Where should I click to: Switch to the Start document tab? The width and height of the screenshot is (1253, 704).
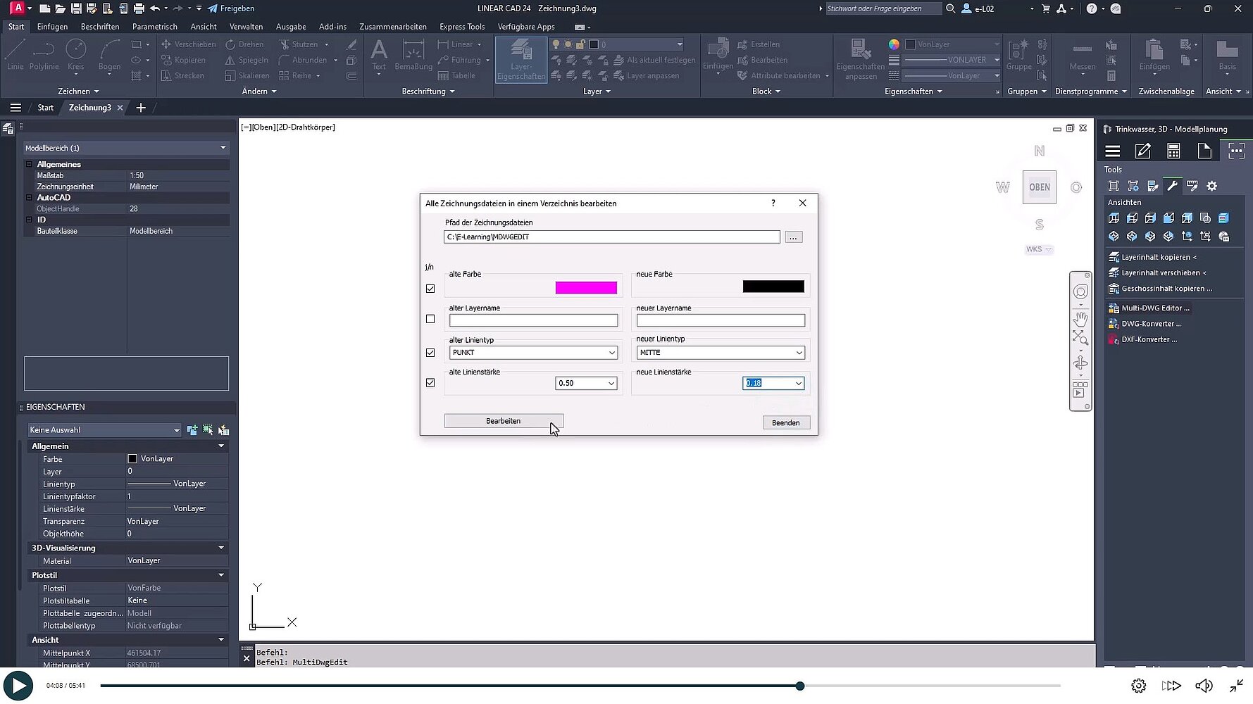click(x=46, y=108)
